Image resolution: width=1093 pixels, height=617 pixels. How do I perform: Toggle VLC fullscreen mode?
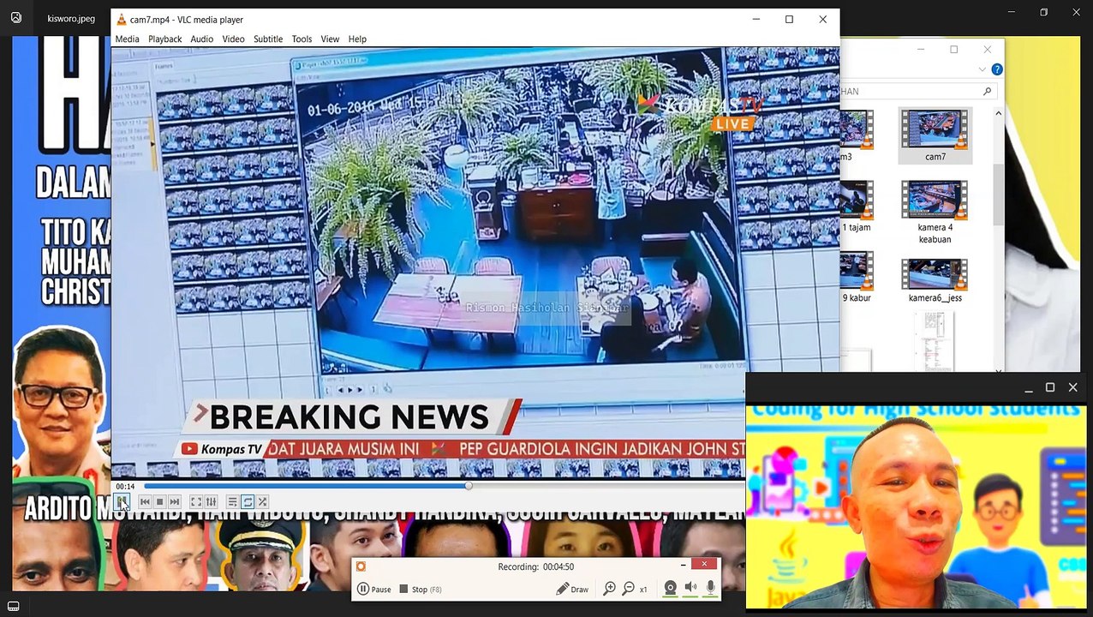(x=196, y=502)
